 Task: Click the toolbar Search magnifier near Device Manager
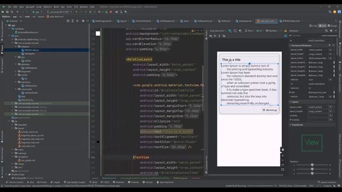[126, 12]
